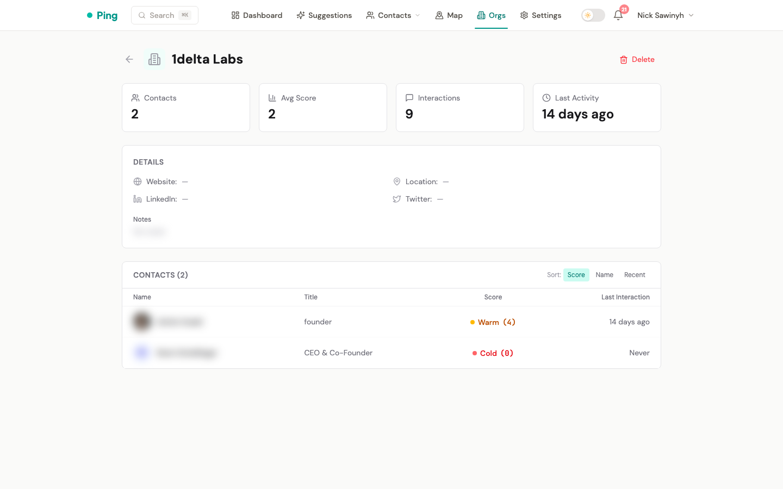Click the 'founder' title cell
The height and width of the screenshot is (489, 783).
[318, 322]
